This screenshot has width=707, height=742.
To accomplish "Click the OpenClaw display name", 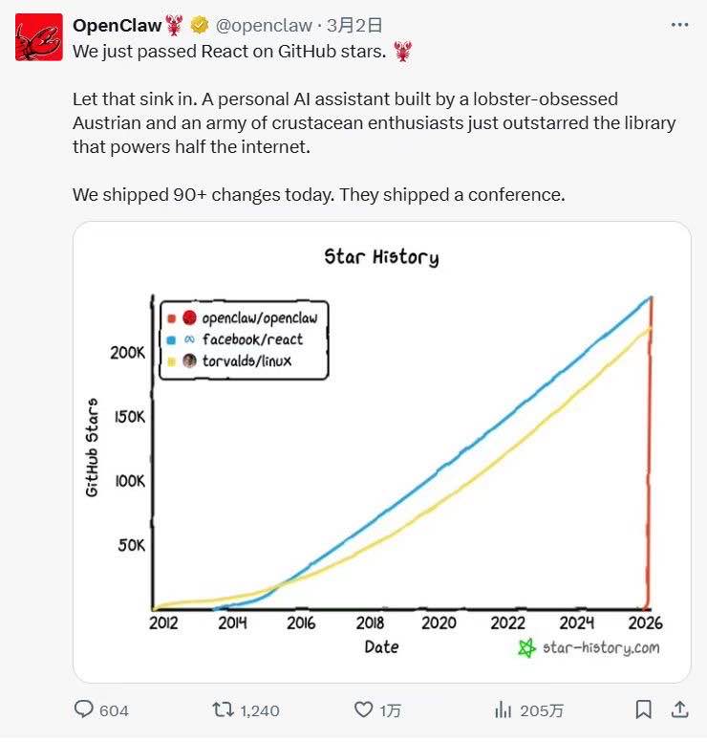I will coord(118,26).
